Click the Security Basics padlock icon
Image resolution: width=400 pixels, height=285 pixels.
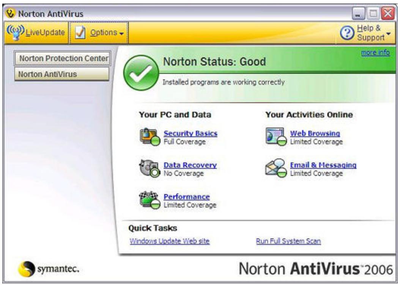pyautogui.click(x=150, y=137)
